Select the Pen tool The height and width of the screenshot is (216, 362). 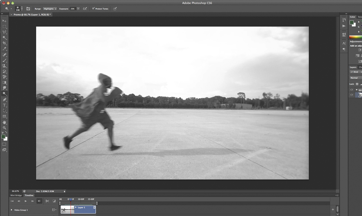tap(4, 99)
